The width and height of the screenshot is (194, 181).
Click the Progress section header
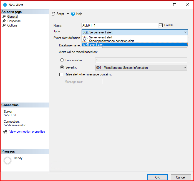pos(25,151)
